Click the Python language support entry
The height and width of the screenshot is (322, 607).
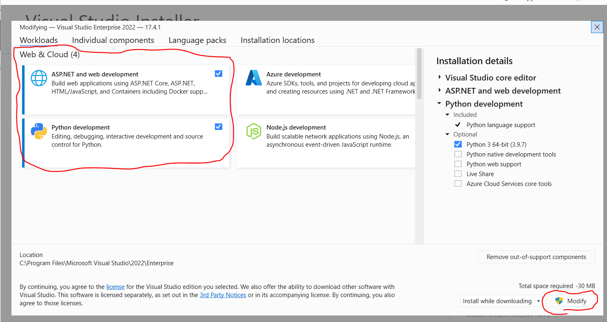[501, 125]
